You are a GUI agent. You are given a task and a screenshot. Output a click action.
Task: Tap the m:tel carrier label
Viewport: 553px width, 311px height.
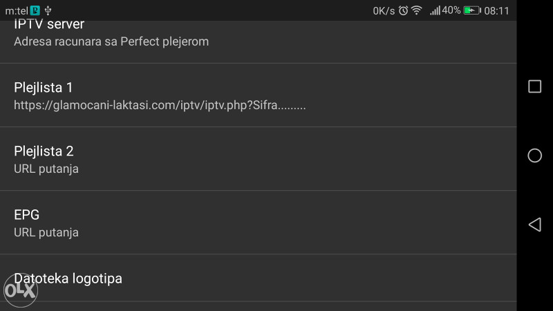17,11
